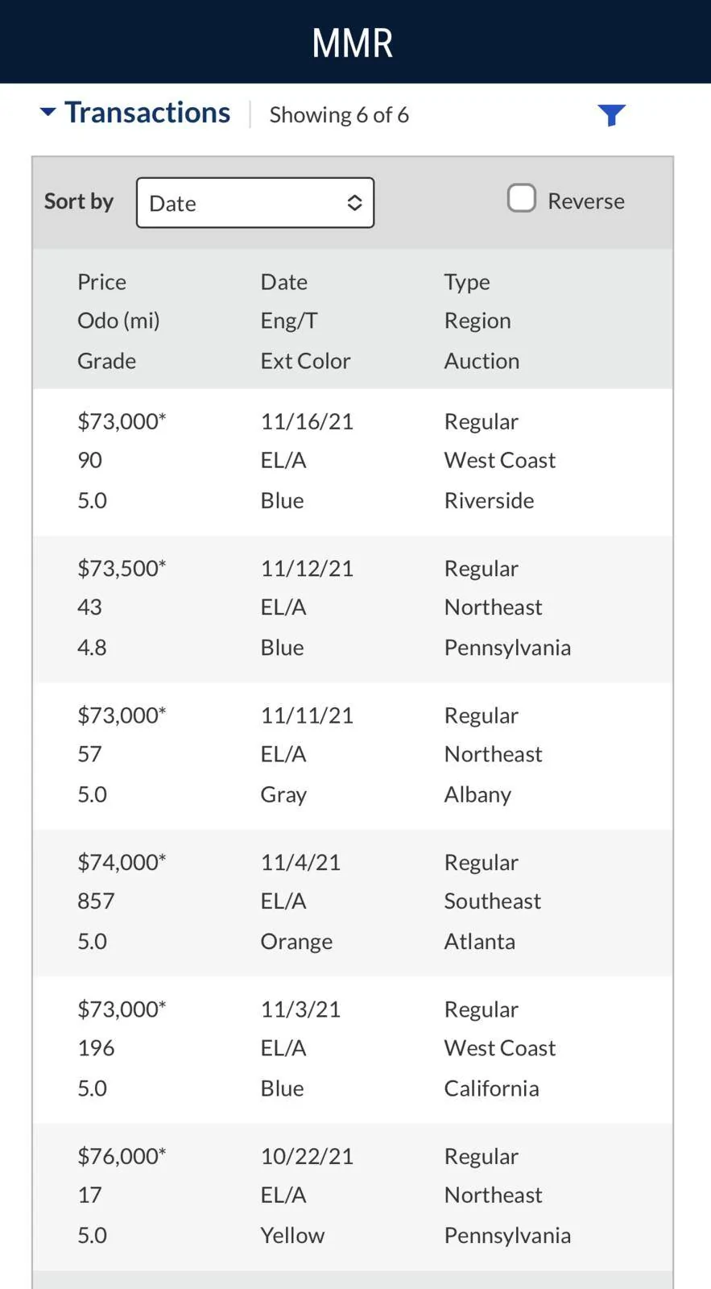Click the Showing 6 of 6 text
Image resolution: width=711 pixels, height=1289 pixels.
(x=339, y=115)
